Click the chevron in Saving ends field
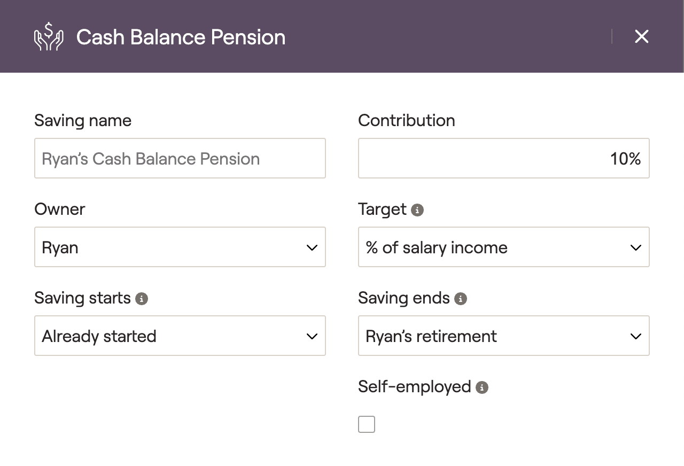 pos(636,336)
